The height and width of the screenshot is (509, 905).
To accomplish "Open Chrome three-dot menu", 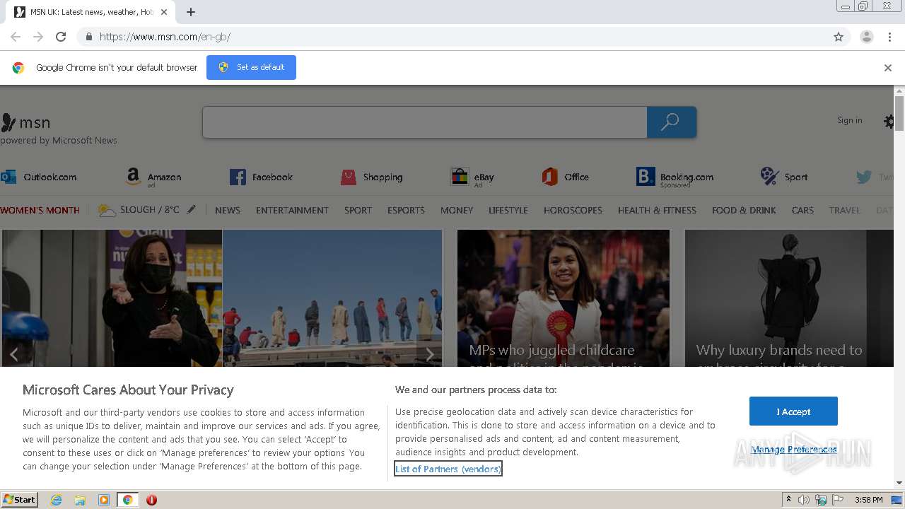I will [890, 37].
